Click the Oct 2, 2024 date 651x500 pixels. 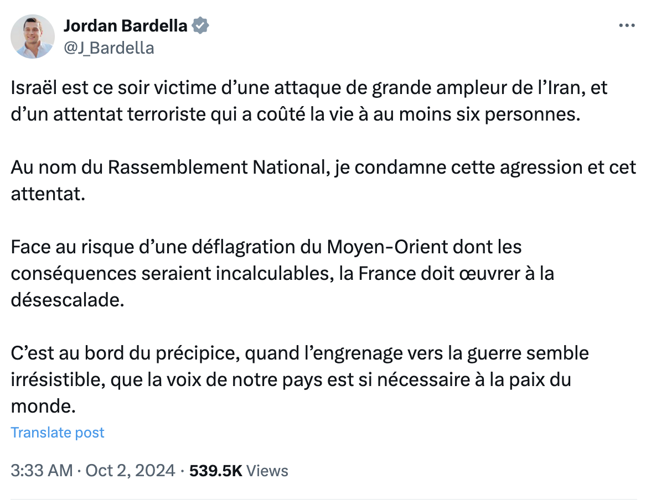(x=131, y=471)
